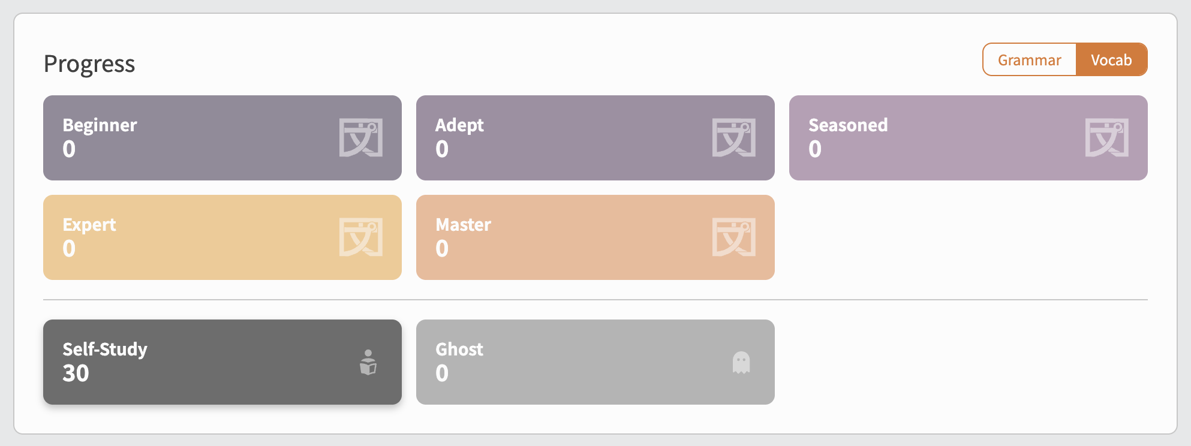Viewport: 1191px width, 446px height.
Task: Open the Ghost reviews card
Action: [x=595, y=362]
